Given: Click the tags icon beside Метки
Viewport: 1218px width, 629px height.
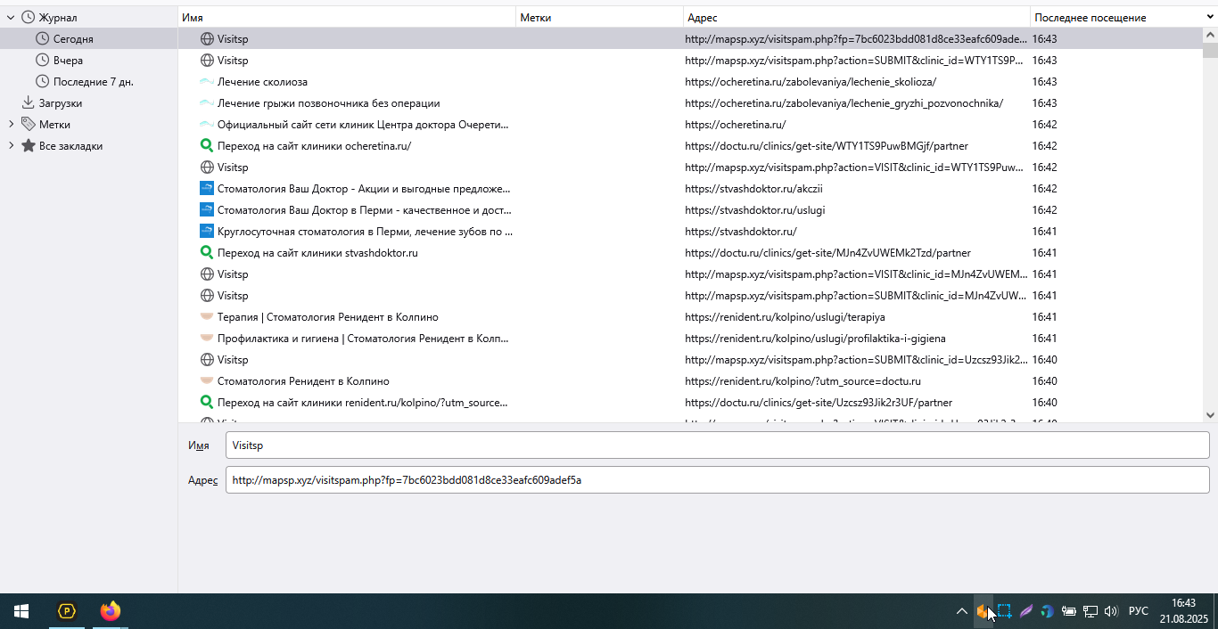Looking at the screenshot, I should (29, 124).
